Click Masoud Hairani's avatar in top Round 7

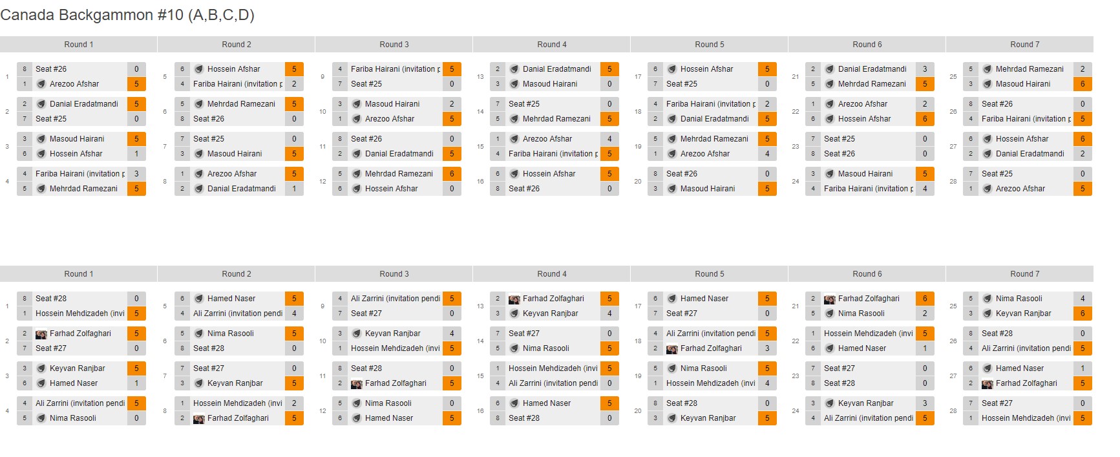988,84
